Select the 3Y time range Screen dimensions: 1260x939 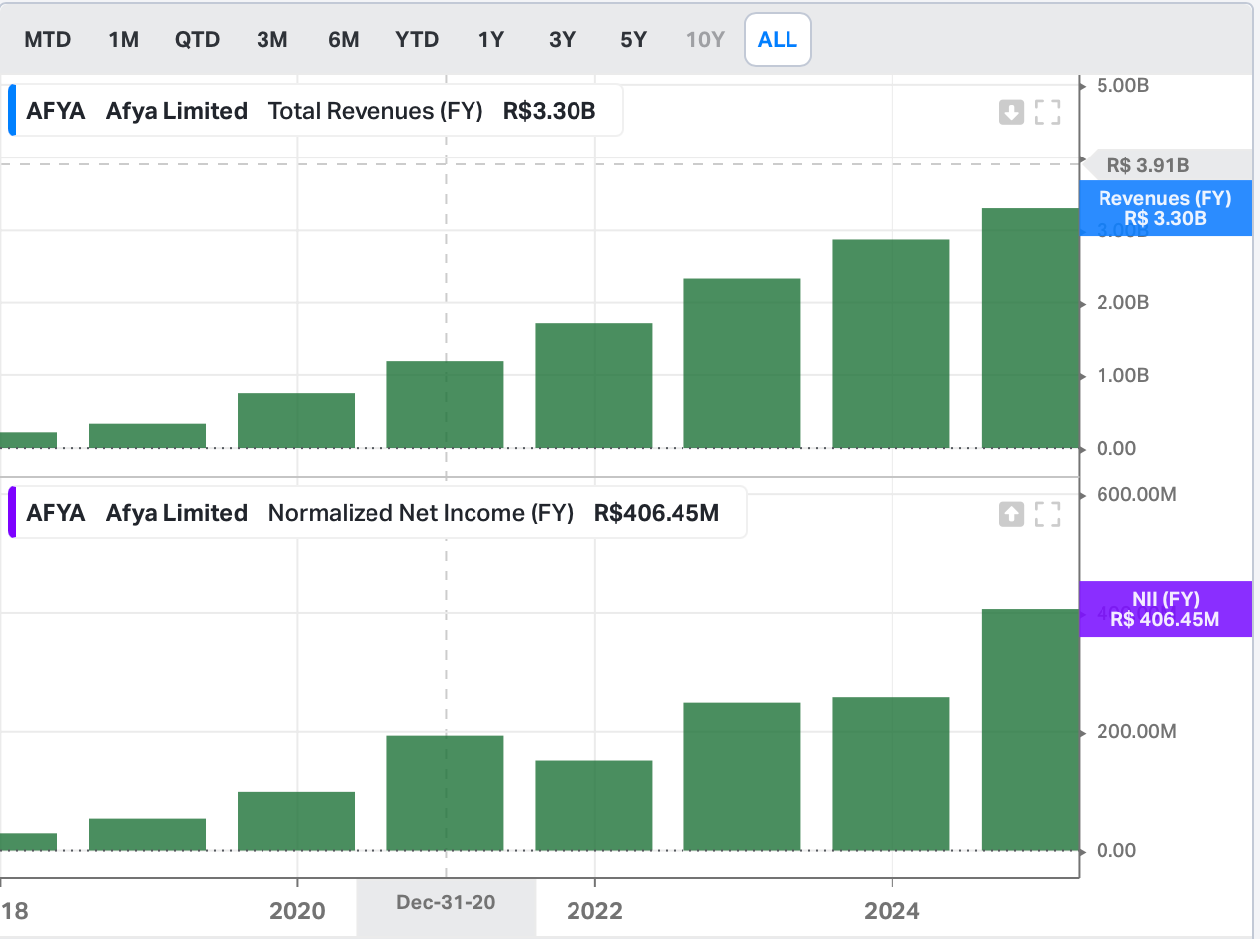(562, 40)
